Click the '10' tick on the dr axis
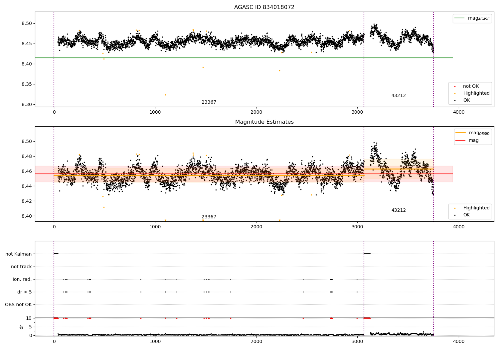Image resolution: width=499 pixels, height=349 pixels. [x=29, y=318]
